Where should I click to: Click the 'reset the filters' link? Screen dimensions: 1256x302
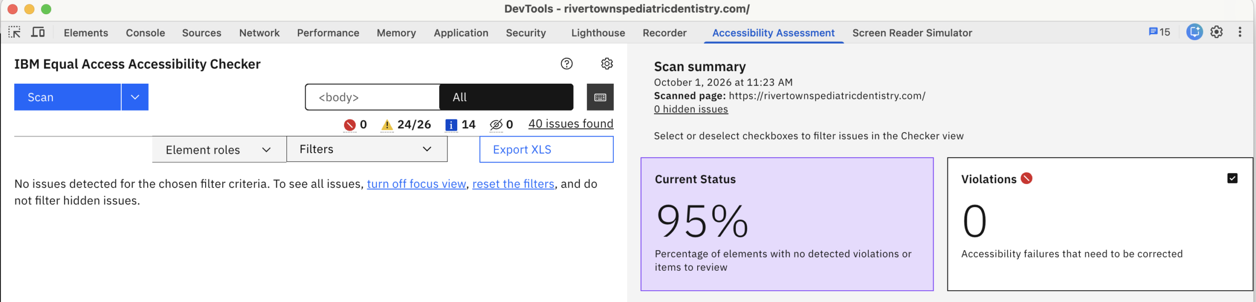pos(513,184)
